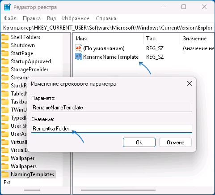Click the StorageProvider folder icon
The height and width of the screenshot is (195, 215).
pos(5,69)
